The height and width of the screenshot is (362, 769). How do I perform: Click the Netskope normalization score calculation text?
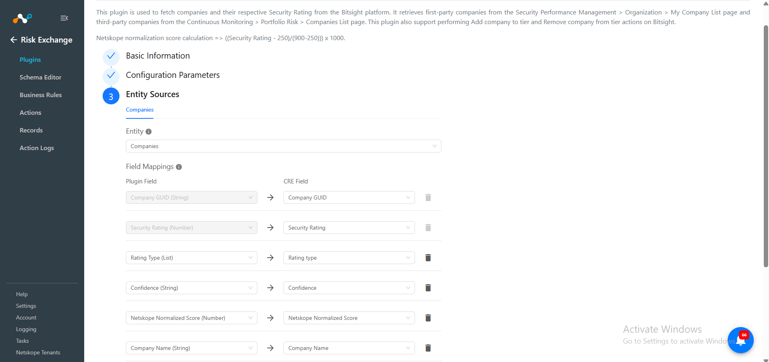click(221, 38)
